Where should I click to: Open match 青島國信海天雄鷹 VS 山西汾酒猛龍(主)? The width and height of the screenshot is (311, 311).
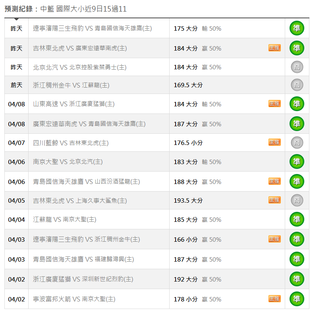coord(86,182)
